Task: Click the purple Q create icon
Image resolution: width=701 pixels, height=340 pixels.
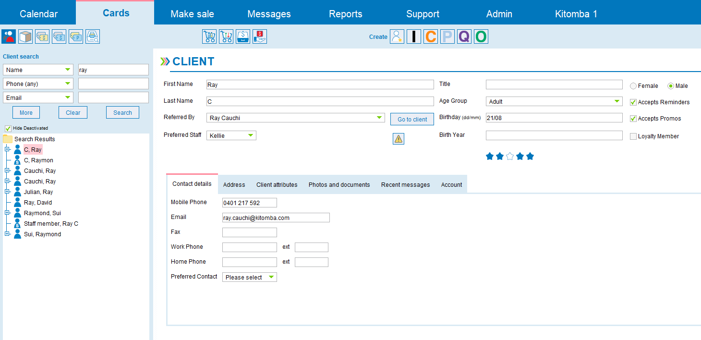Action: pos(464,36)
